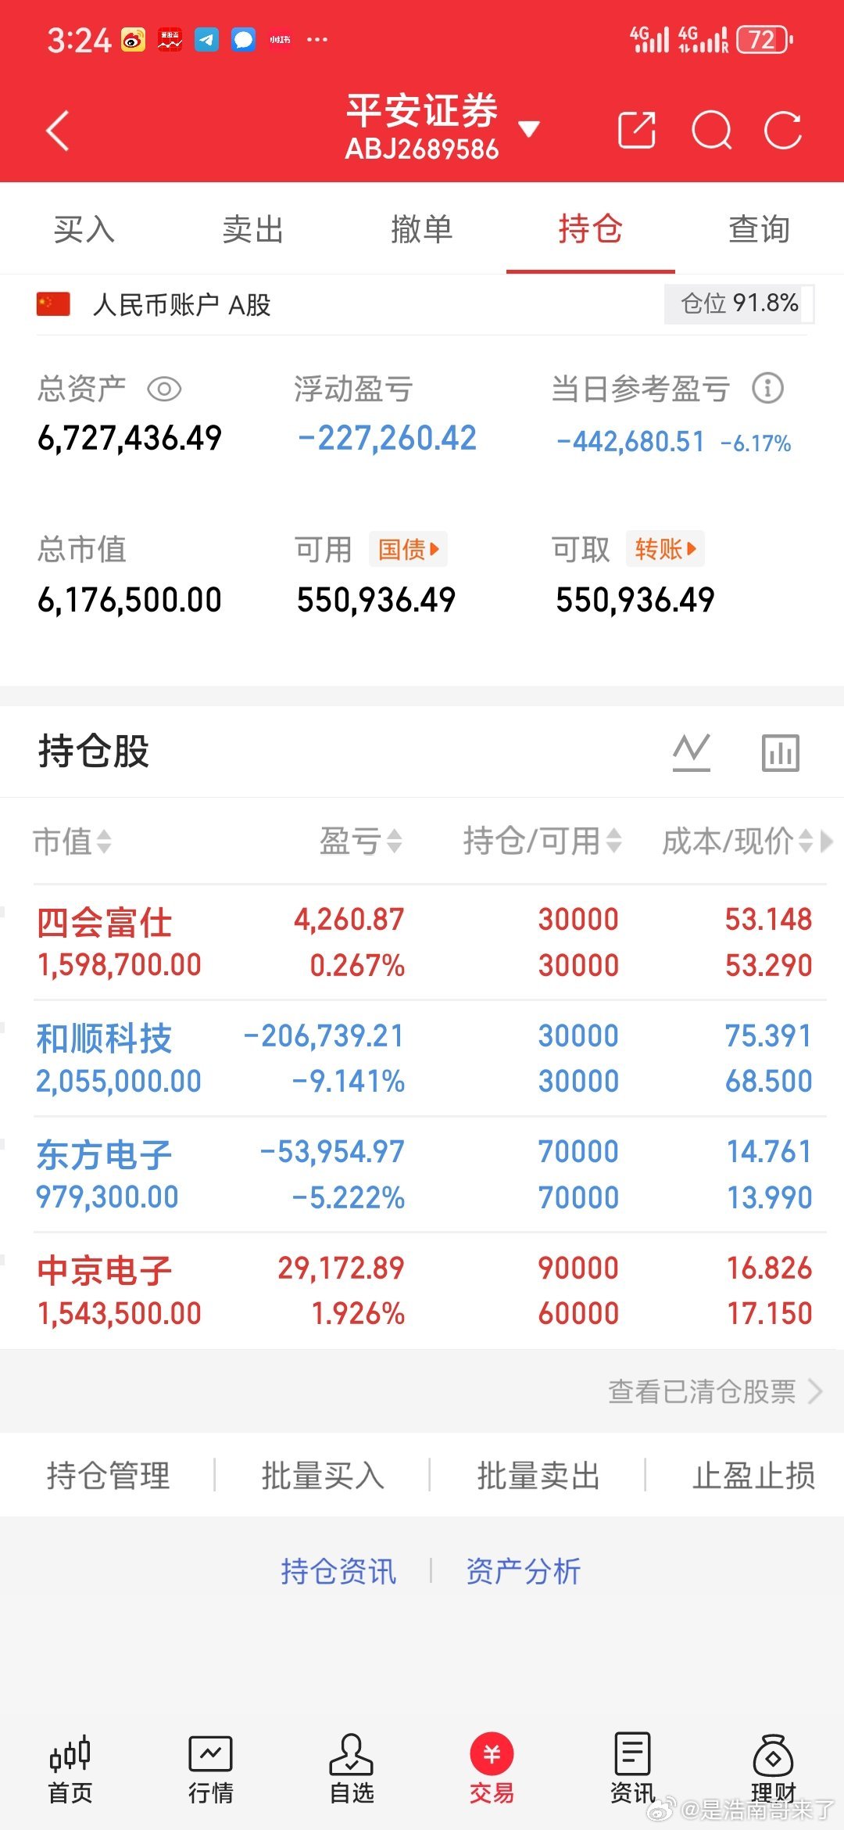Screen dimensions: 844x1830
Task: Open 持仓管理
Action: [109, 1476]
